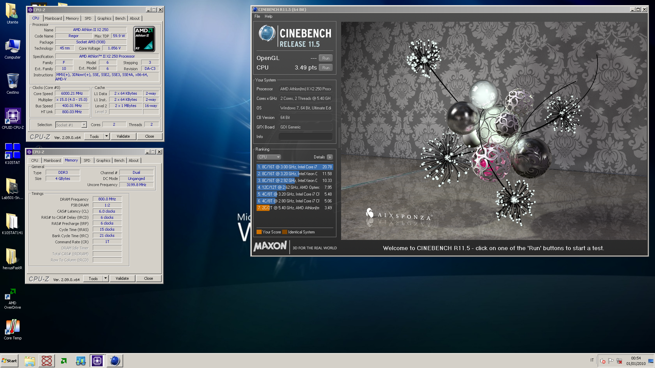
Task: Select ranking entry 1 Intel Core i7 20.78
Action: tap(294, 167)
